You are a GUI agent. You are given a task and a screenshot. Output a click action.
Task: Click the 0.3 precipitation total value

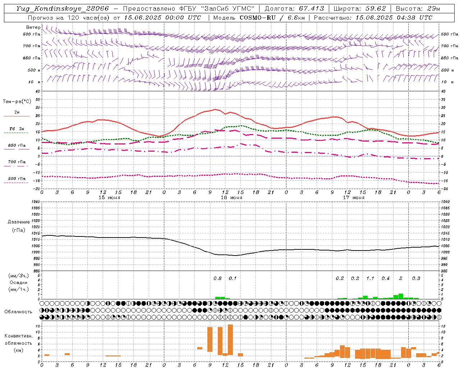pyautogui.click(x=416, y=278)
